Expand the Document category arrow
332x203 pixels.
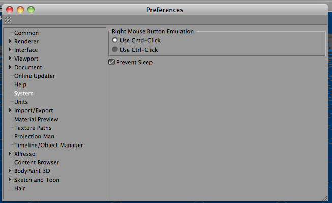pos(10,67)
